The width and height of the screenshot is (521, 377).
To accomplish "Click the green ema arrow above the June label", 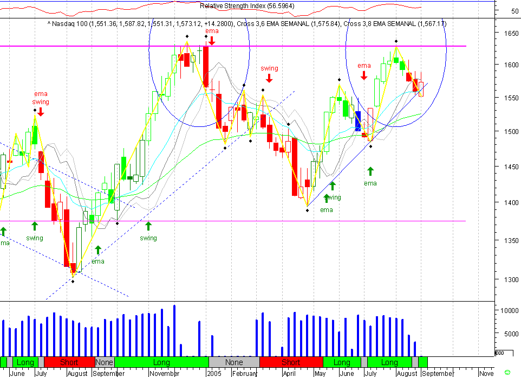I will click(370, 172).
